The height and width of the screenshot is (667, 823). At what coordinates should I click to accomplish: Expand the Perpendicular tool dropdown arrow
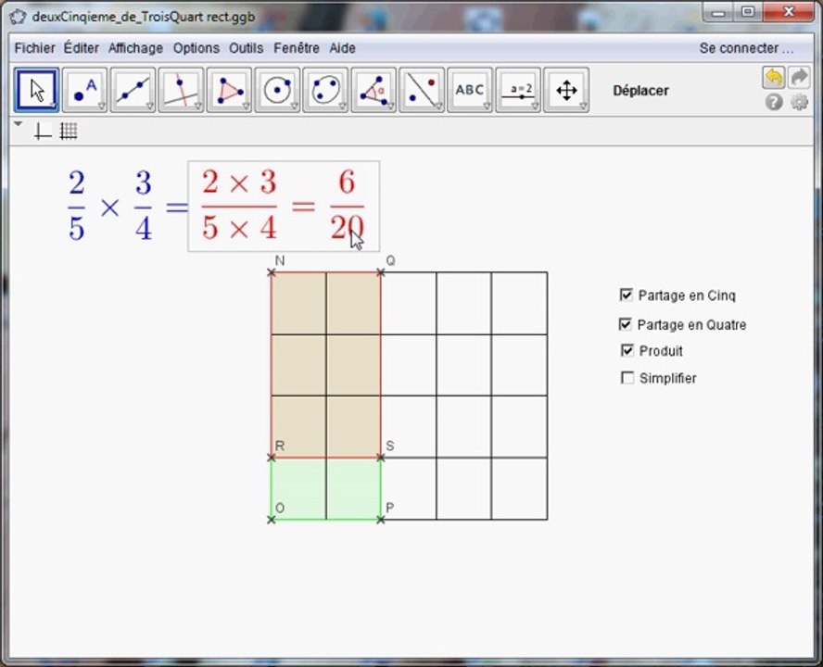tap(198, 107)
